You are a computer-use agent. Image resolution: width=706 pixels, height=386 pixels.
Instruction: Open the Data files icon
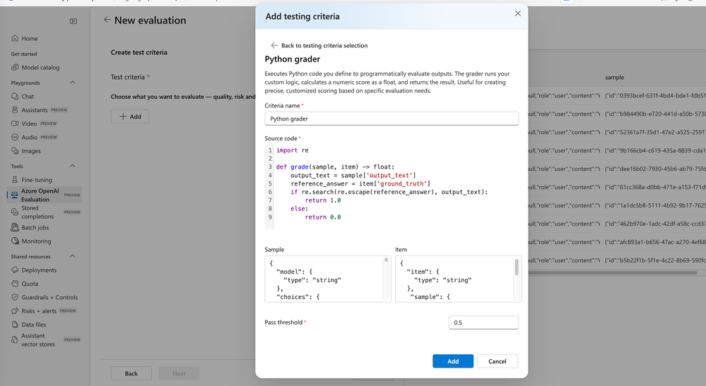pos(15,325)
